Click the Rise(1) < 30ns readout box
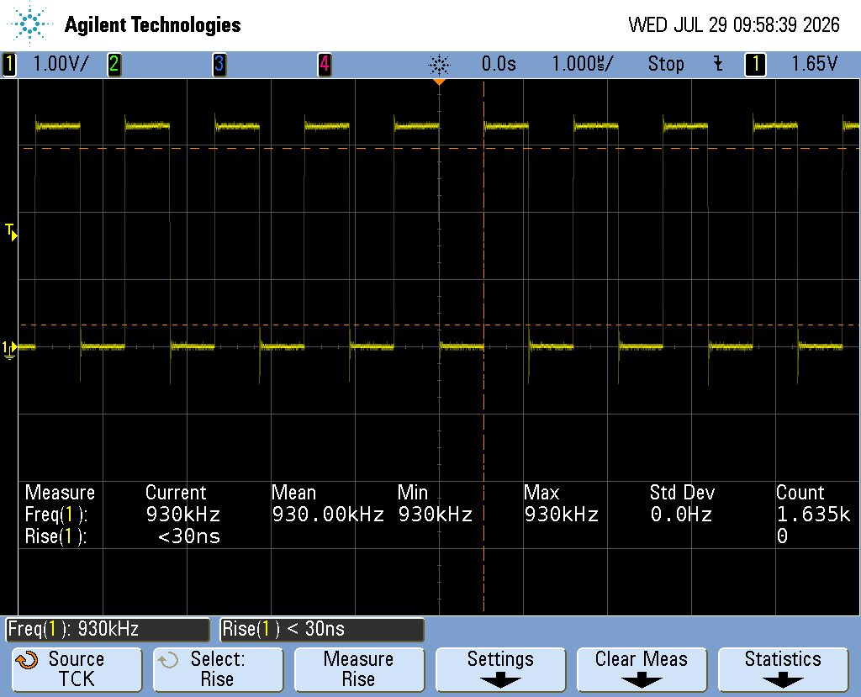 click(x=322, y=629)
